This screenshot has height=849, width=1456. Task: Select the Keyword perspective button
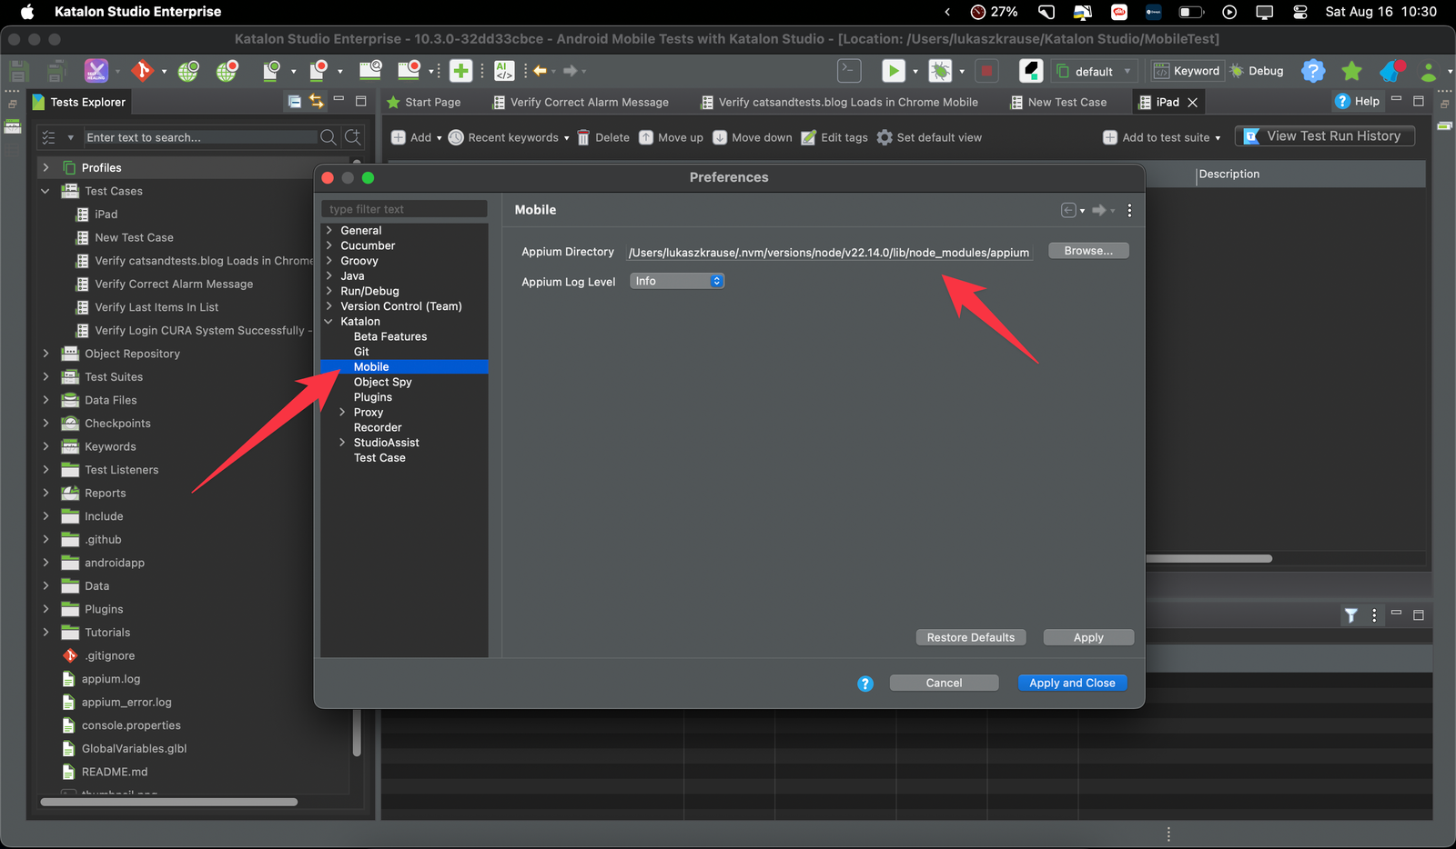pyautogui.click(x=1188, y=71)
